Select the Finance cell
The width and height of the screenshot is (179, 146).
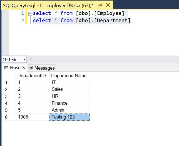click(x=69, y=103)
